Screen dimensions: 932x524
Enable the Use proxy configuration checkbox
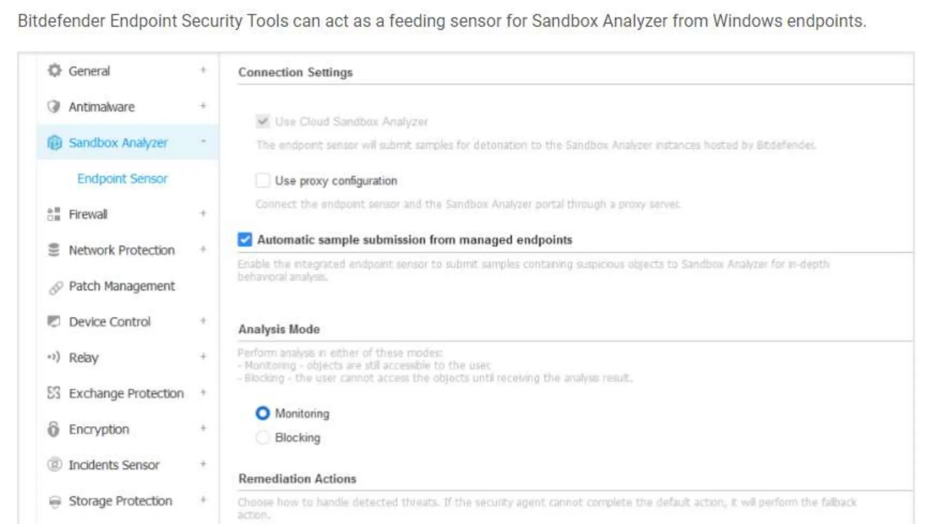click(x=263, y=181)
